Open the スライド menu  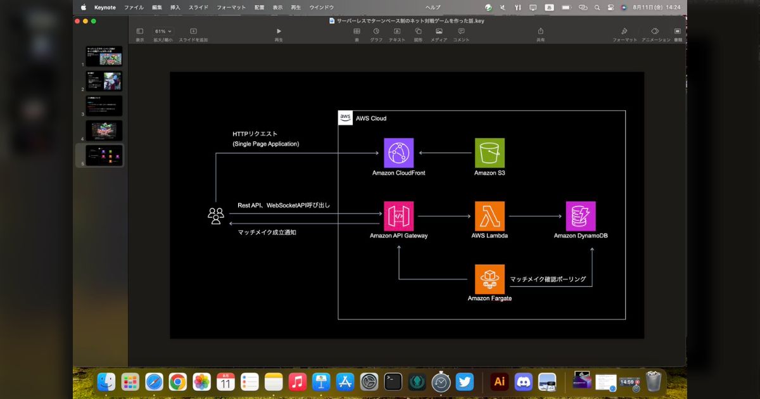(198, 7)
